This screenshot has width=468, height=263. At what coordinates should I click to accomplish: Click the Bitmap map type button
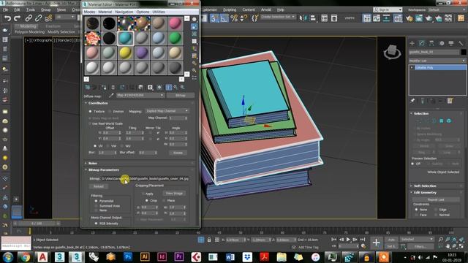point(181,96)
